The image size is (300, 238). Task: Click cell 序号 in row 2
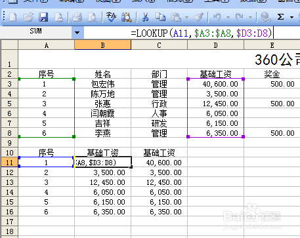point(47,74)
